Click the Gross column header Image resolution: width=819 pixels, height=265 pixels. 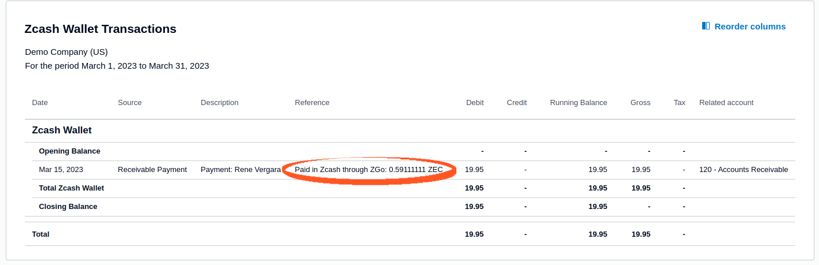(640, 103)
